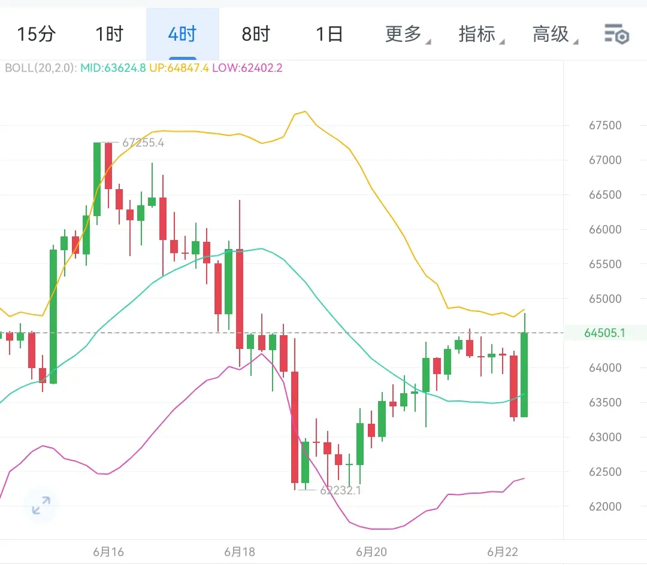Image resolution: width=647 pixels, height=565 pixels.
Task: Click the MID:63624.8 value label
Action: [x=113, y=68]
